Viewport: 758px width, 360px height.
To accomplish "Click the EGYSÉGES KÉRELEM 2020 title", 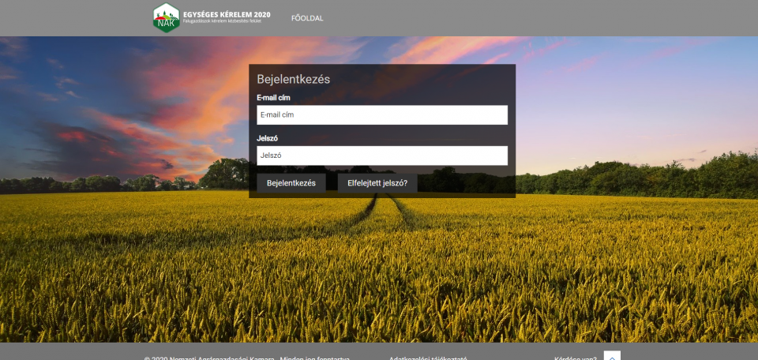I will (226, 14).
